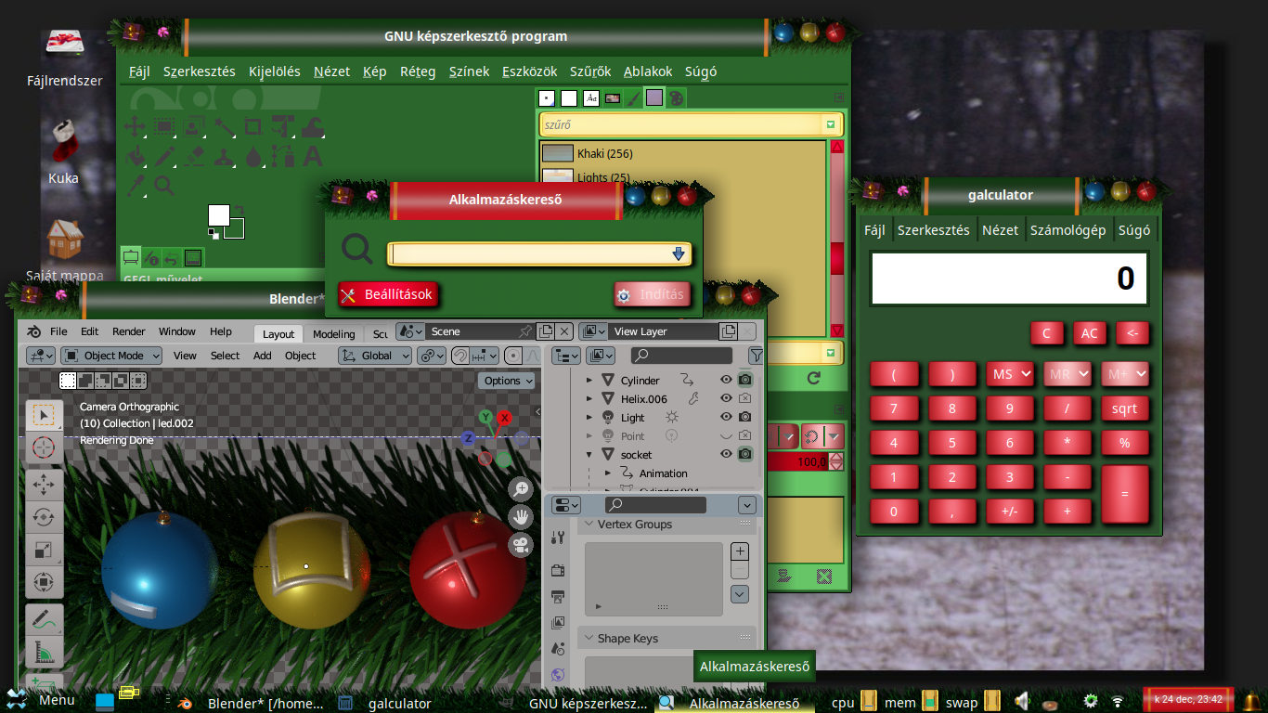Select Blender's Move tool
Image resolution: width=1268 pixels, height=713 pixels.
[44, 485]
